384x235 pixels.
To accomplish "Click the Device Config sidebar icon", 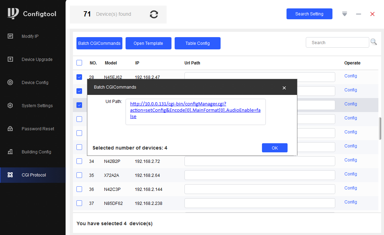I will (x=10, y=82).
